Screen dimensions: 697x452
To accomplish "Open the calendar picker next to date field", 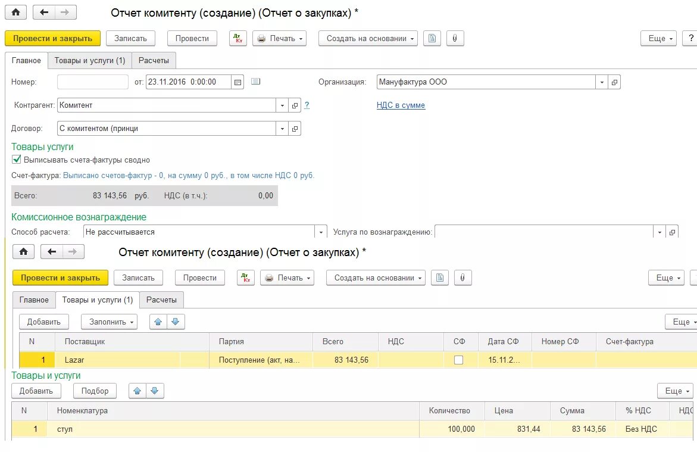I will point(238,82).
